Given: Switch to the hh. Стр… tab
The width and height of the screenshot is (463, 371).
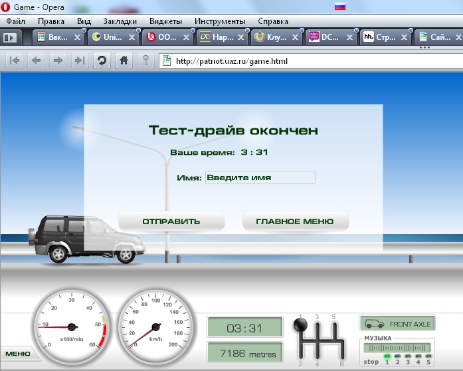Looking at the screenshot, I should [x=383, y=38].
